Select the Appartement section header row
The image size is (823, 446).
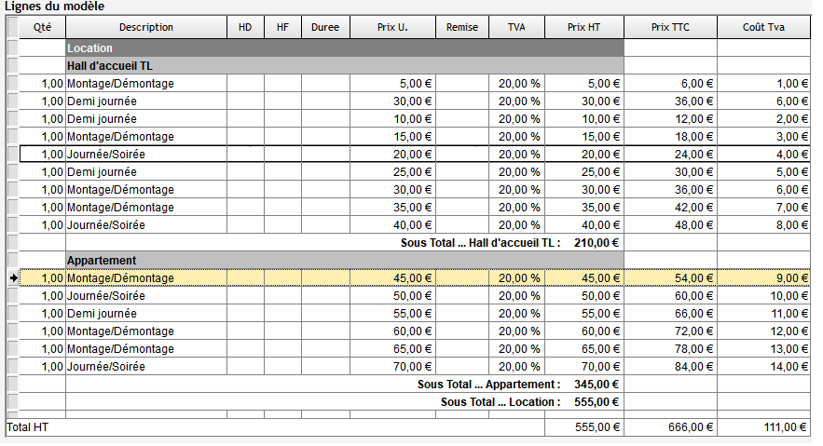[343, 260]
